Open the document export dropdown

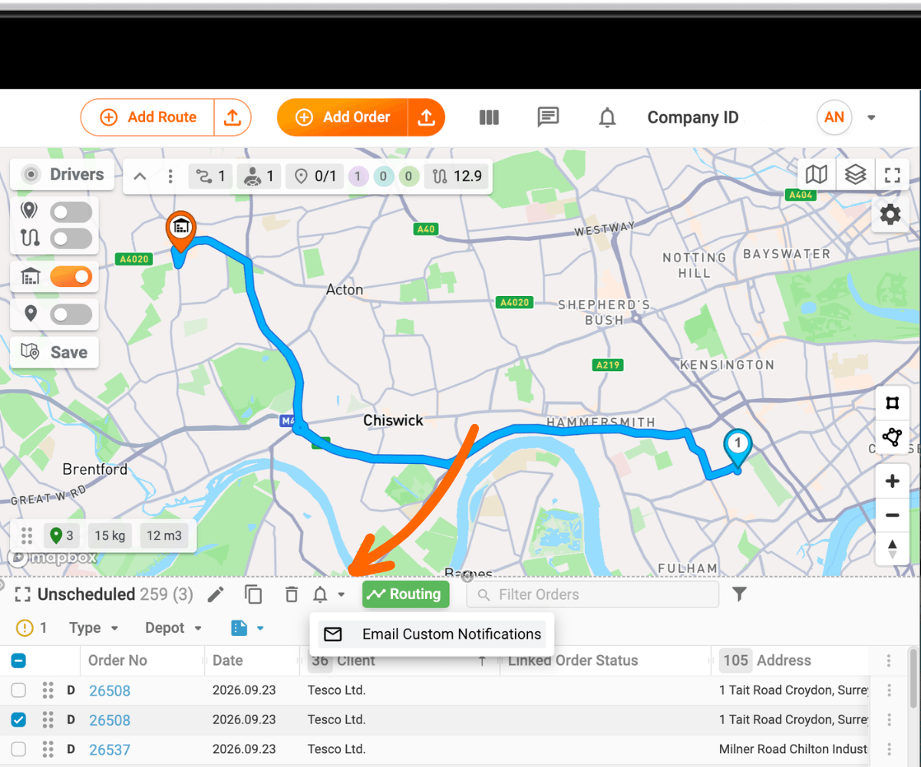247,628
